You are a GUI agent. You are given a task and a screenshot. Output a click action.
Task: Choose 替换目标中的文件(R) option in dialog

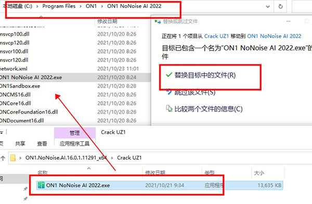coord(205,75)
